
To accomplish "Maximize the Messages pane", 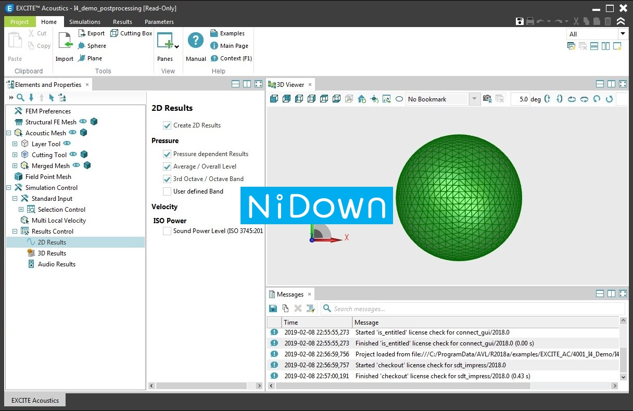I will click(x=623, y=294).
